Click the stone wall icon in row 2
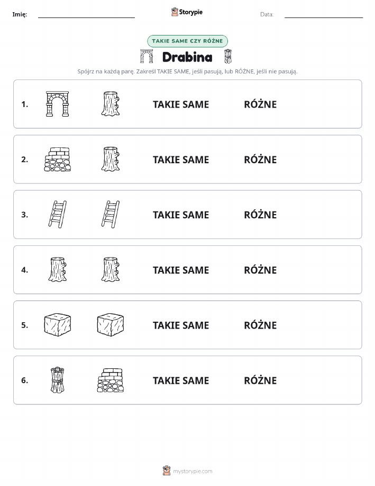The height and width of the screenshot is (486, 375). (x=57, y=160)
